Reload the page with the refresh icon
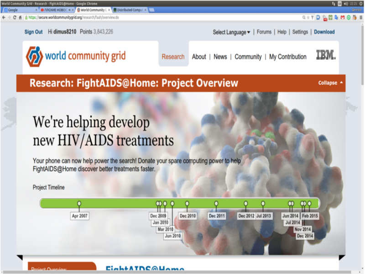 (15, 17)
